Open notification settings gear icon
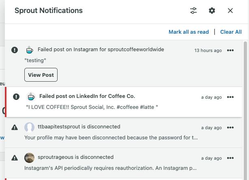249x180 pixels. point(212,11)
